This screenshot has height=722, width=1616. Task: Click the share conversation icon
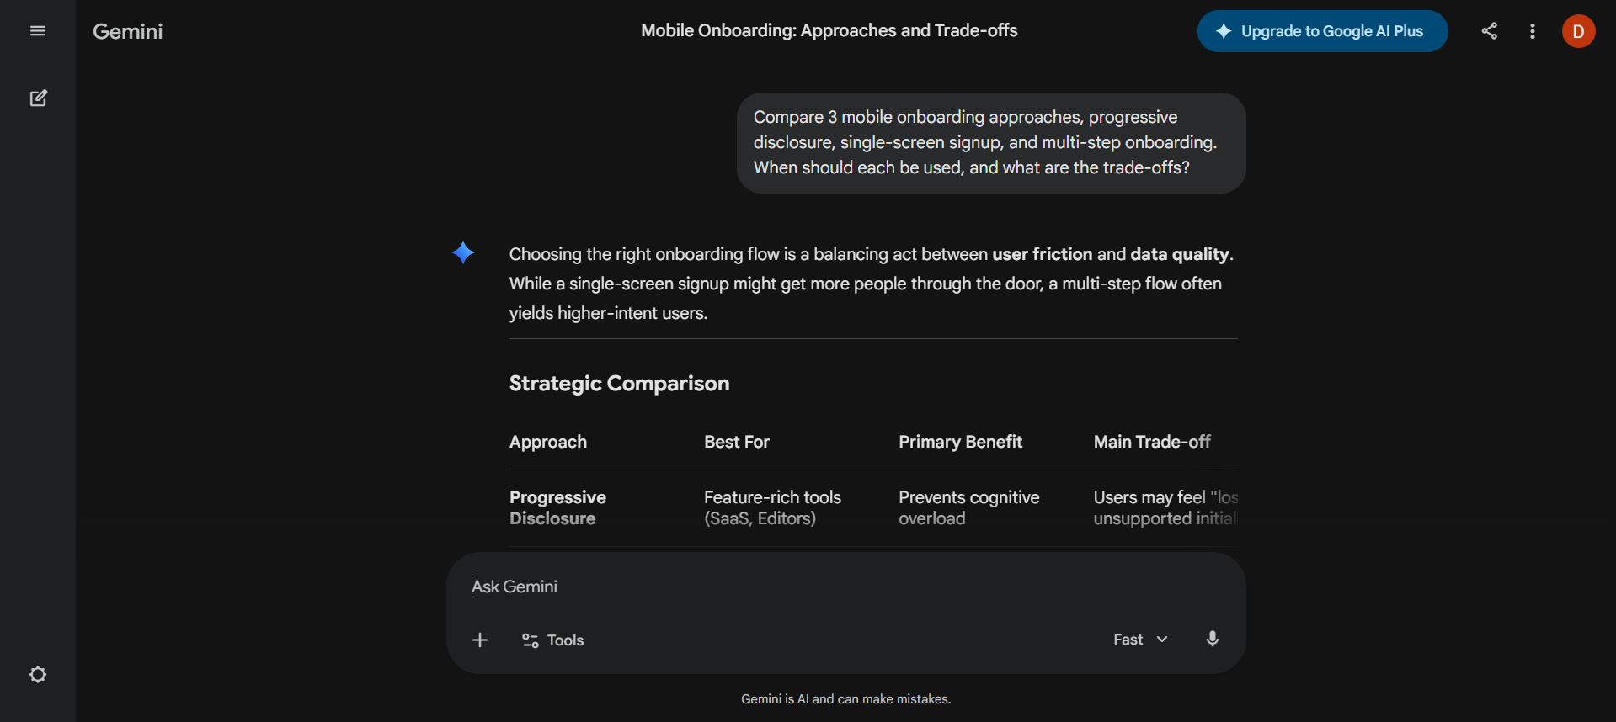coord(1489,31)
